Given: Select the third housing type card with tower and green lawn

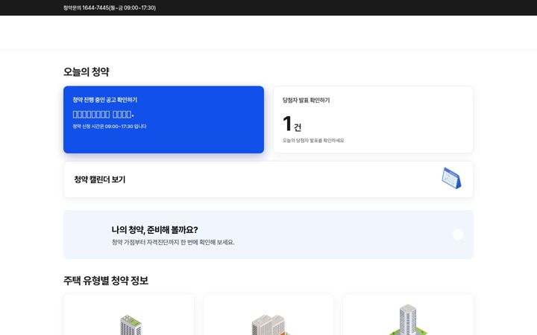Looking at the screenshot, I should click(408, 314).
